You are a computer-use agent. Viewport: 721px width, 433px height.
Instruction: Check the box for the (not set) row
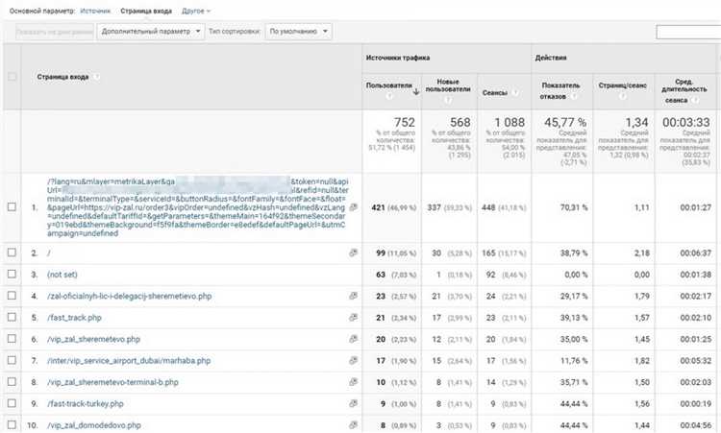12,274
